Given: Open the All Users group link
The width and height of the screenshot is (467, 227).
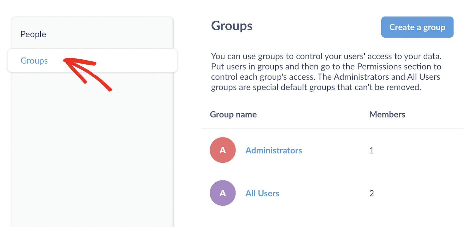Looking at the screenshot, I should (x=262, y=193).
